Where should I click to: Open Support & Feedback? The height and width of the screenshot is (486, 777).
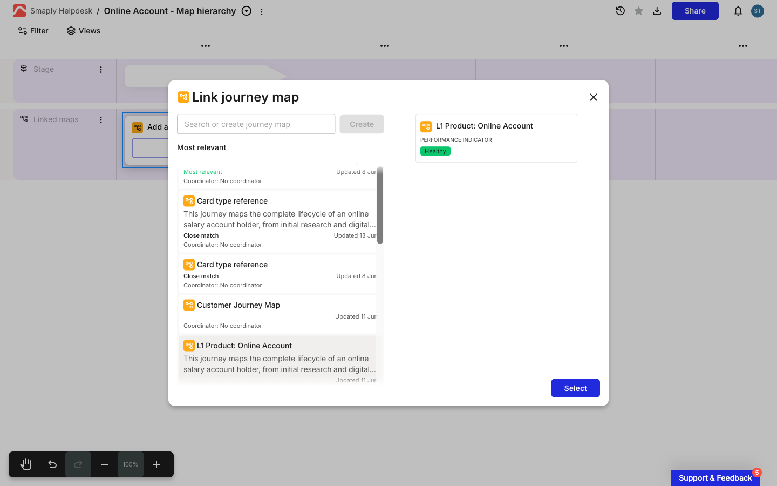pyautogui.click(x=715, y=478)
